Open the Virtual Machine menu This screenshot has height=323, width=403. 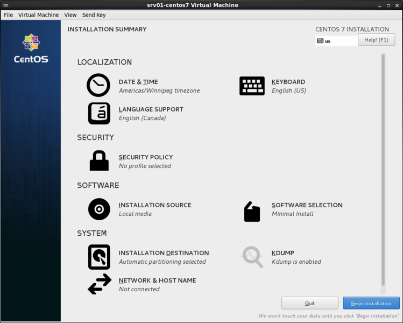coord(38,15)
